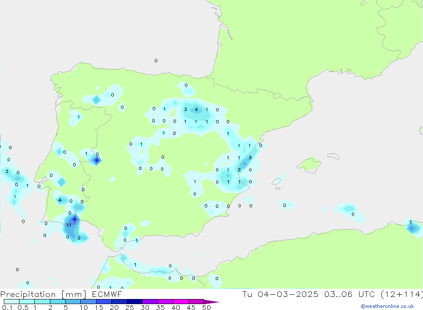Click the 'ECMWF' model label

click(107, 294)
